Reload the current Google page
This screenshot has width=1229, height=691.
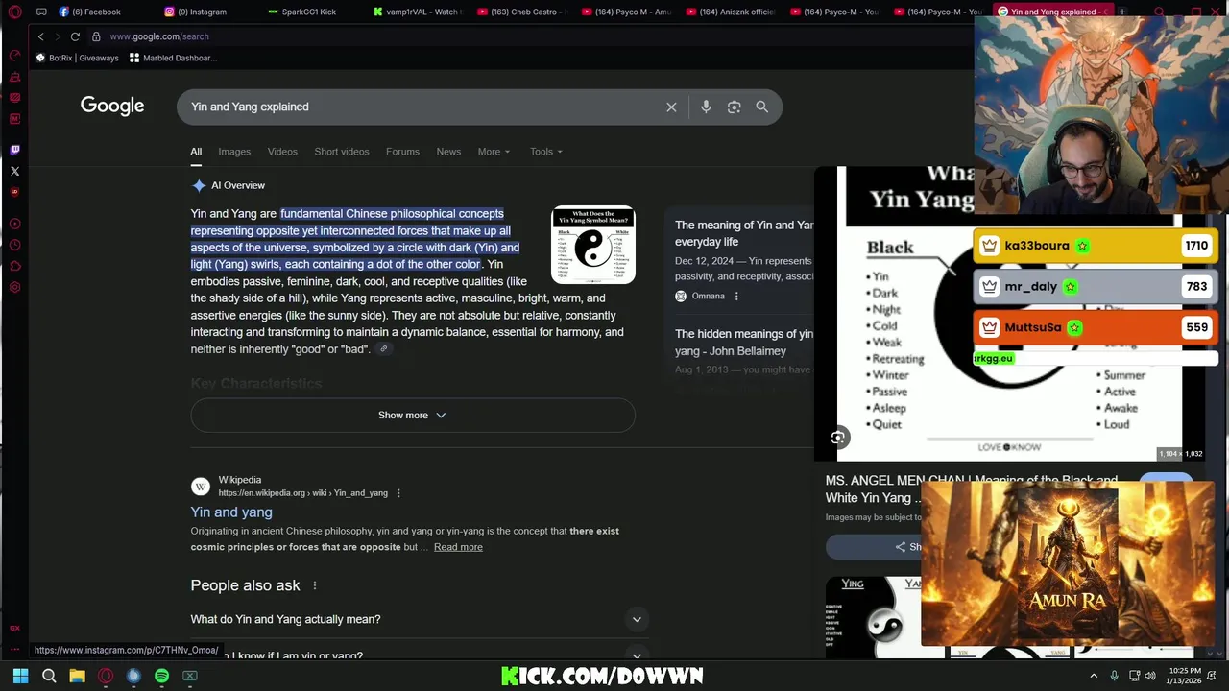tap(75, 36)
